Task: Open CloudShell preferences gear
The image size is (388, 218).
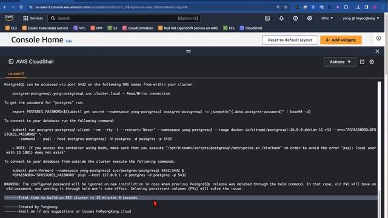Action: (372, 62)
